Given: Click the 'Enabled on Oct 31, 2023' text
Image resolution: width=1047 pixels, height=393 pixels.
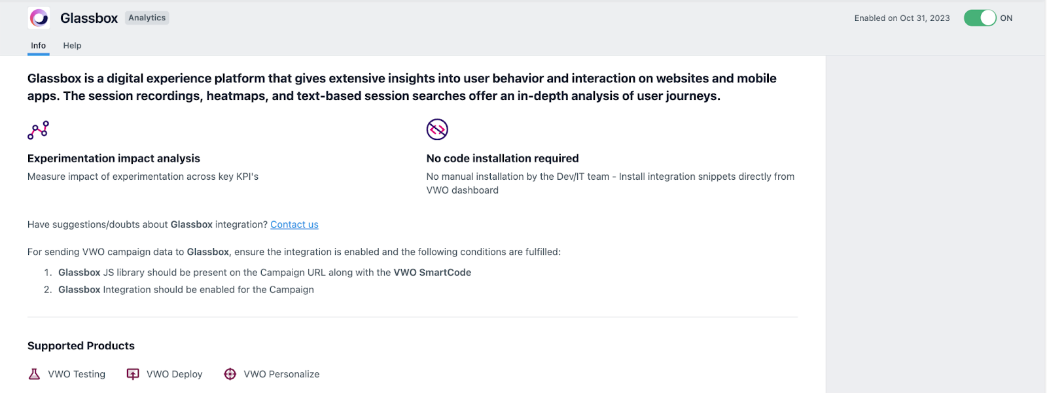Looking at the screenshot, I should 902,18.
